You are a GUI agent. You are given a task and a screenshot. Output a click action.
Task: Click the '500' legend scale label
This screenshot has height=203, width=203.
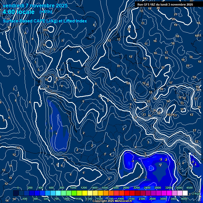(46, 199)
